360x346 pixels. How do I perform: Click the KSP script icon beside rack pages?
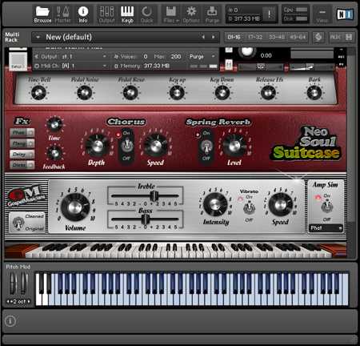coord(318,37)
